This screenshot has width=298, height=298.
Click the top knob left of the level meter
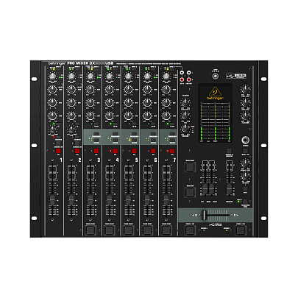click(x=185, y=102)
